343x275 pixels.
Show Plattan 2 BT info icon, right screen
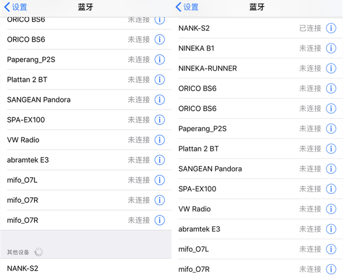point(331,149)
